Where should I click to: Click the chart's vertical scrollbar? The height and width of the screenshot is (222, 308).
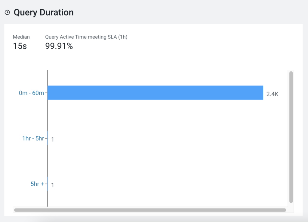tap(291, 137)
